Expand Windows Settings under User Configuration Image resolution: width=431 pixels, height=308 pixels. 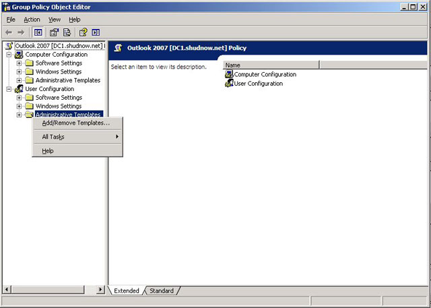tap(19, 106)
